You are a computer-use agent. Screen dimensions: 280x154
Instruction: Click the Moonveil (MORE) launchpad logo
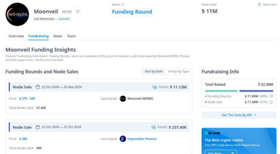tap(123, 98)
